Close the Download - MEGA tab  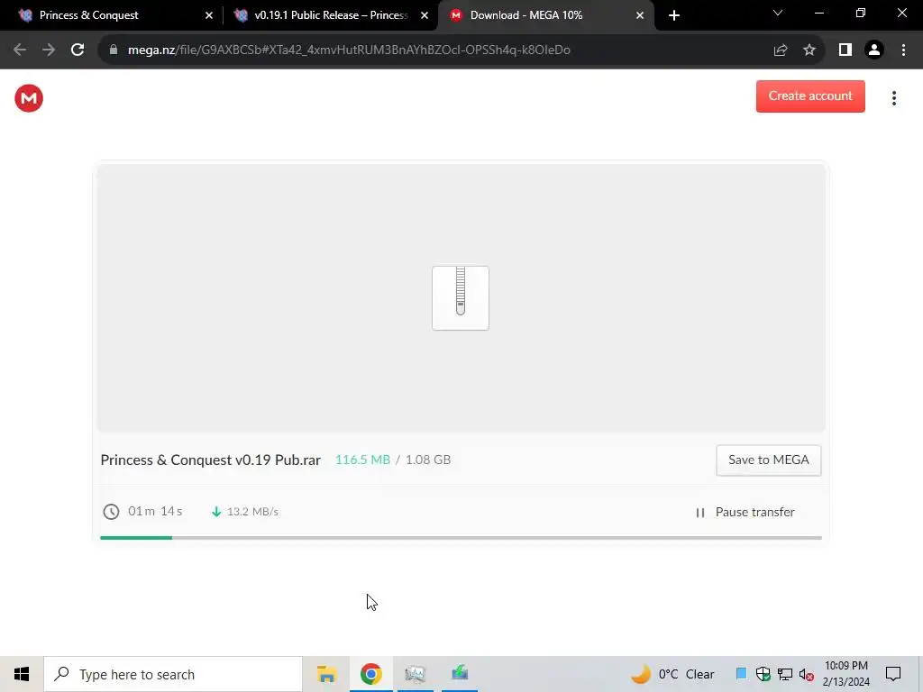[640, 15]
